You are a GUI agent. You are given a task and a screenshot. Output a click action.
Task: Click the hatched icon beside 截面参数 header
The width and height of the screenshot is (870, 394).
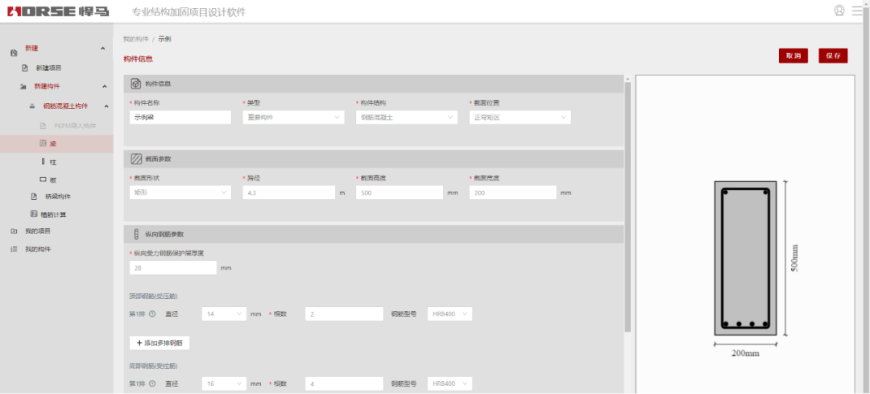tap(136, 159)
